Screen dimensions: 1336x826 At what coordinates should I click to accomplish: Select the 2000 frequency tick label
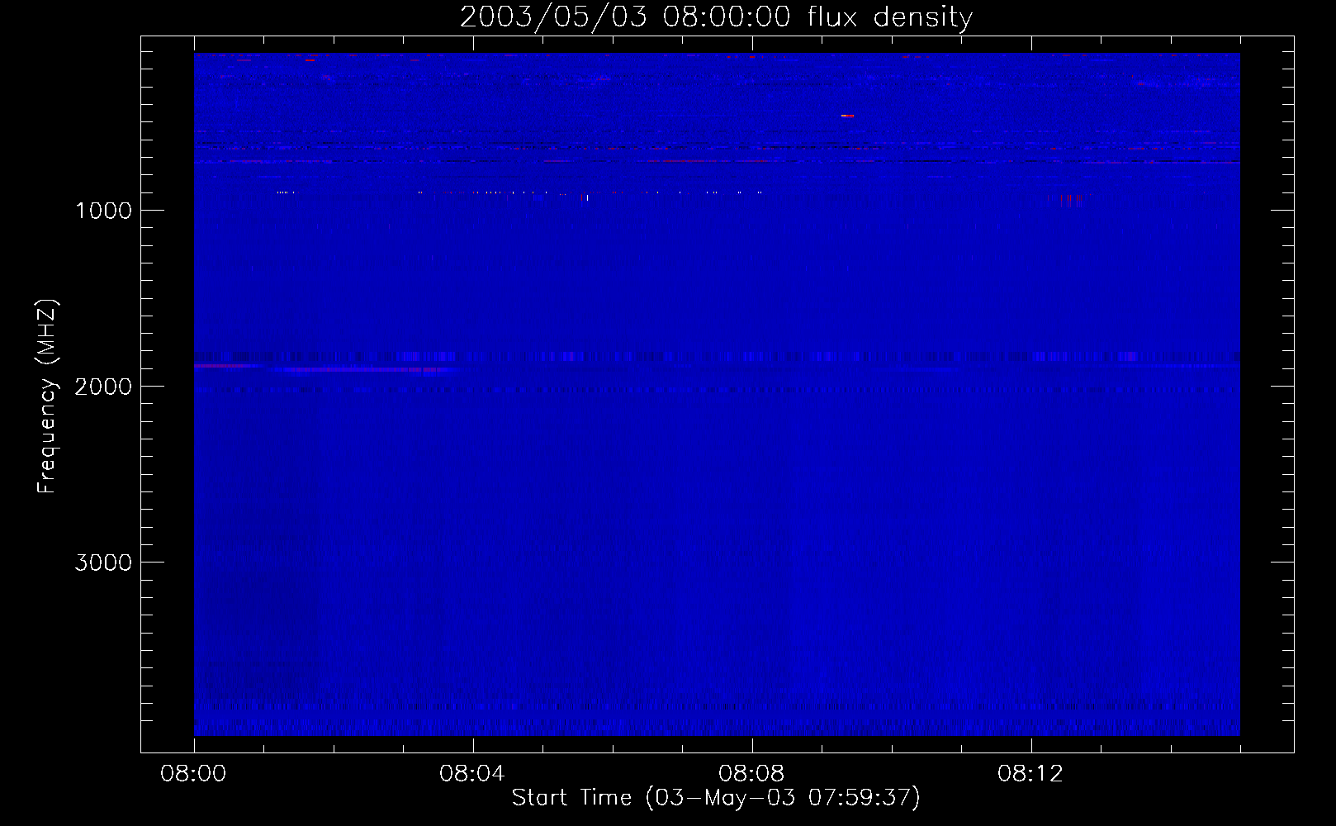103,387
